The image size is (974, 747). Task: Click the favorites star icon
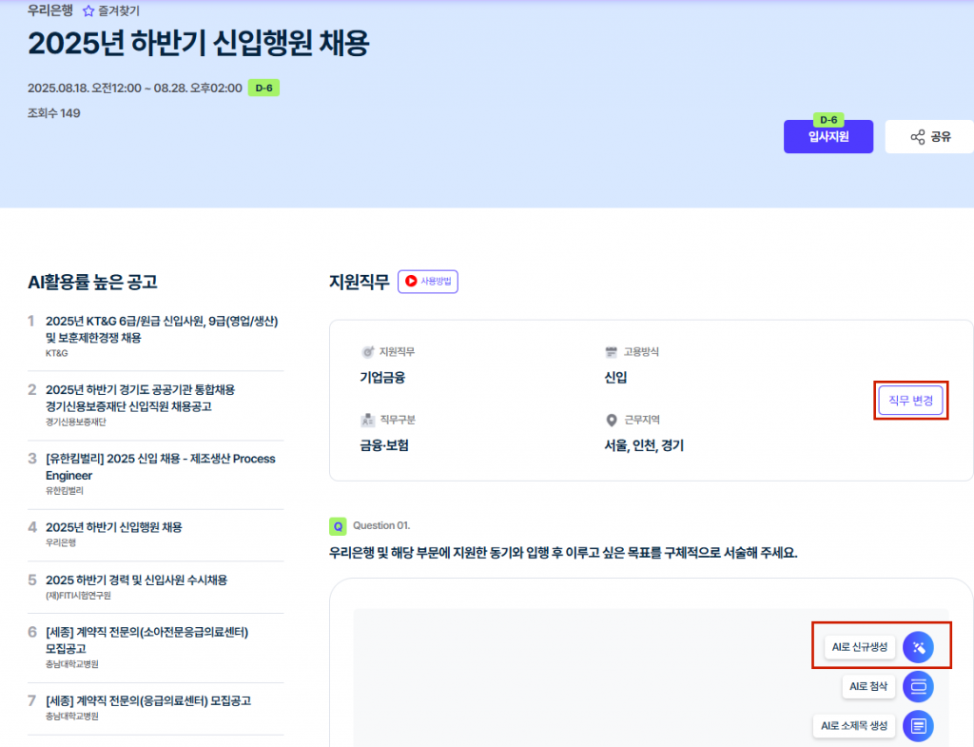pos(88,11)
